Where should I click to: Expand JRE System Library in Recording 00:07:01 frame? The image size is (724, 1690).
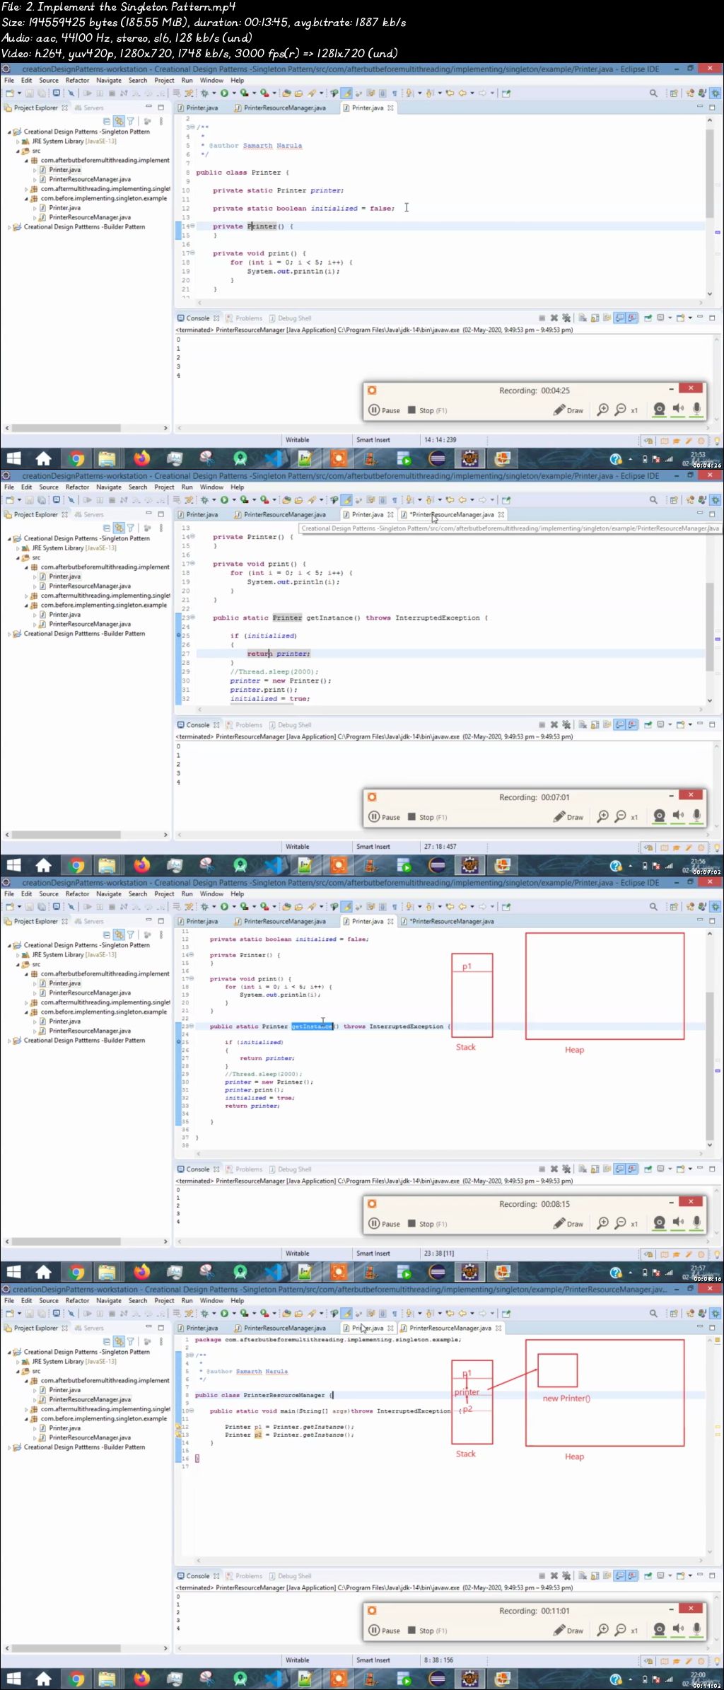click(18, 548)
